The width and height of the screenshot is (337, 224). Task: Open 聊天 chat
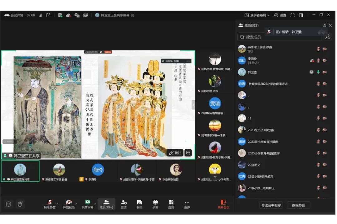(139, 204)
